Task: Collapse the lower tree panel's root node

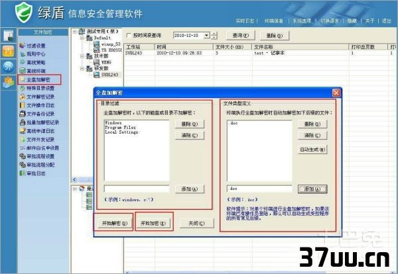Action: click(75, 189)
